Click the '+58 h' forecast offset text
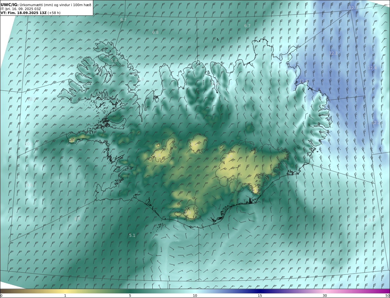 coord(54,13)
